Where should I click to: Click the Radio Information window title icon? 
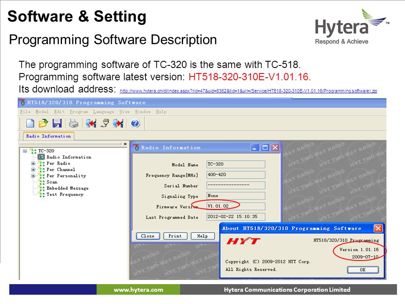(136, 147)
